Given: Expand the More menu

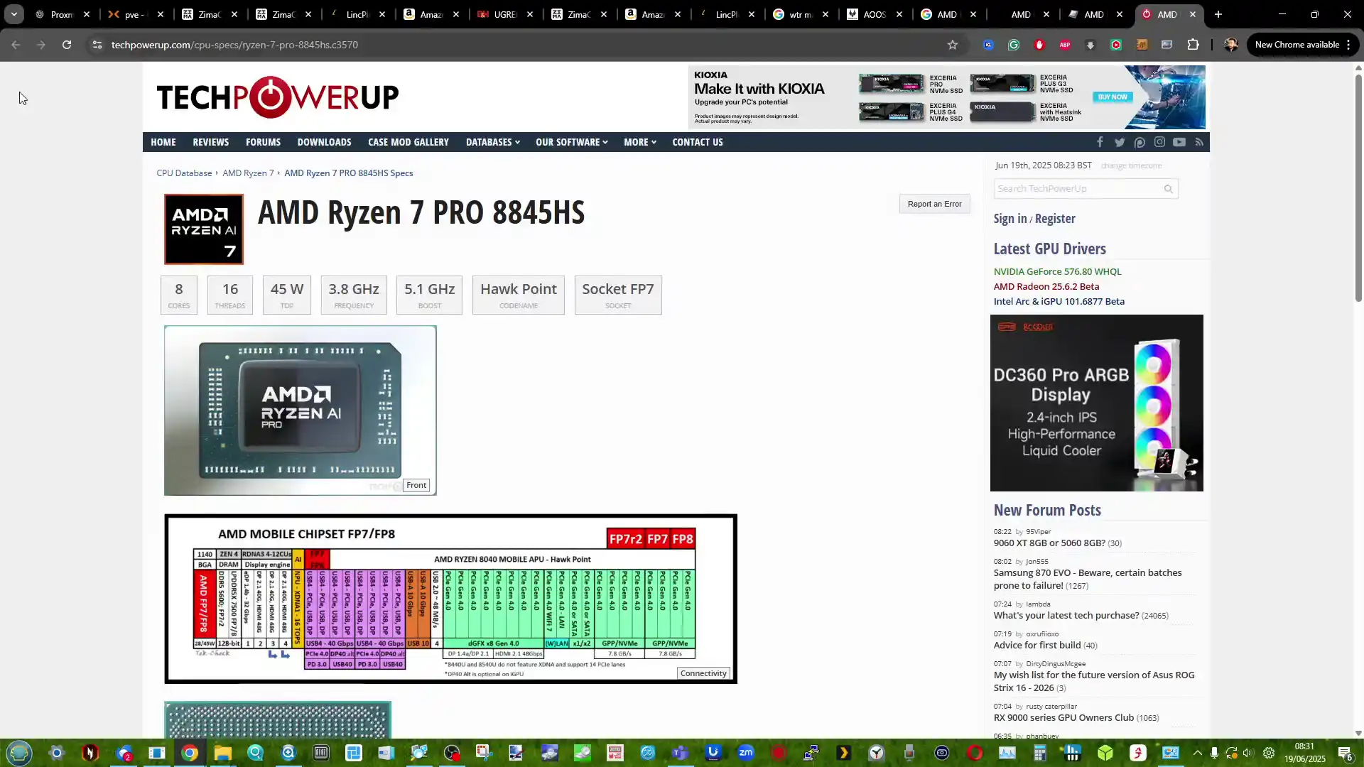Looking at the screenshot, I should (640, 142).
